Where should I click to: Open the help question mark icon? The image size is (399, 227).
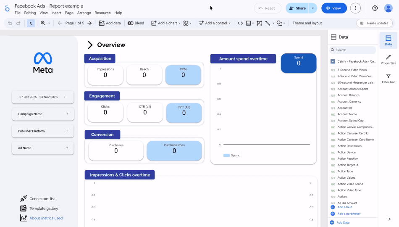coord(375,8)
